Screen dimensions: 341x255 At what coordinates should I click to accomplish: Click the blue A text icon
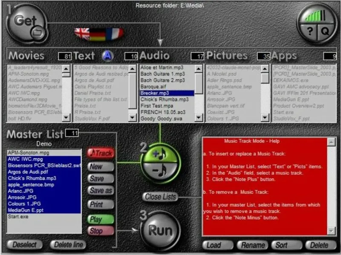[x=108, y=56]
